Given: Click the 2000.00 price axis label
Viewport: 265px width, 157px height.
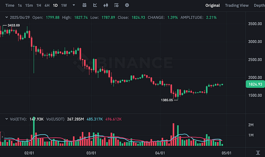Looking at the screenshot, I should point(255,77).
